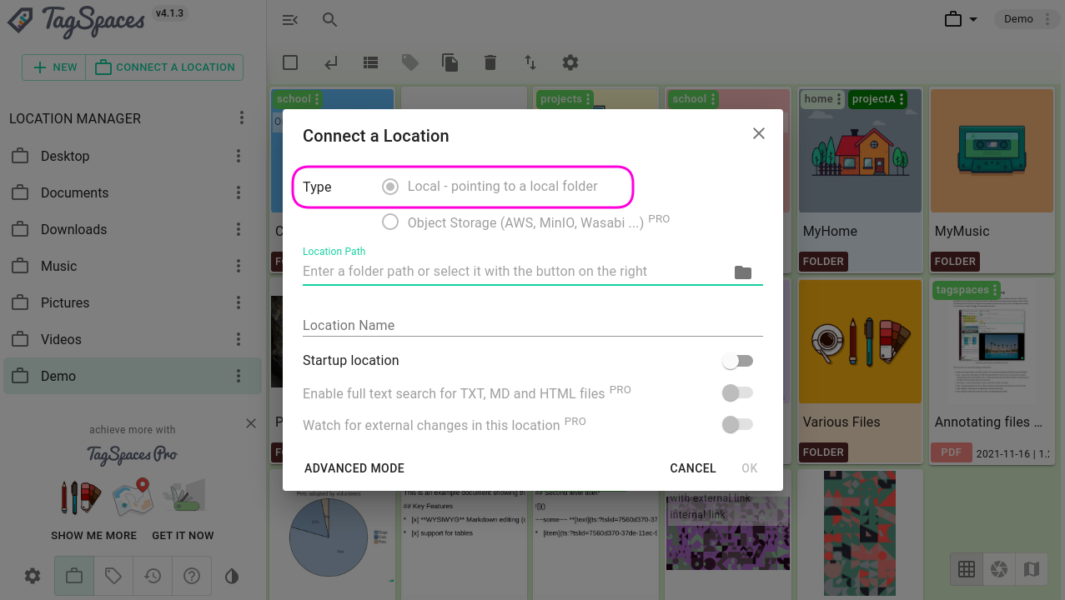Click the go to parent folder arrow
Viewport: 1065px width, 600px height.
(x=331, y=62)
